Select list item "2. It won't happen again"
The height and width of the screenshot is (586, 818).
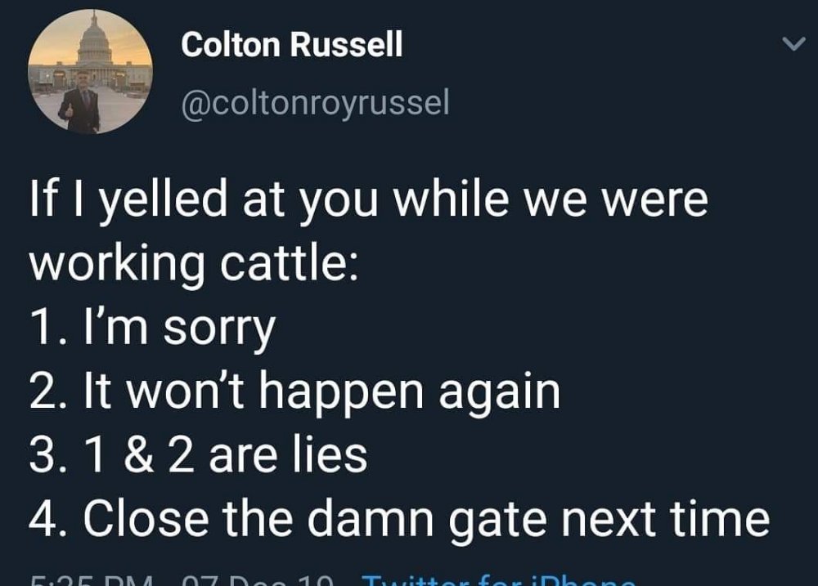[294, 392]
